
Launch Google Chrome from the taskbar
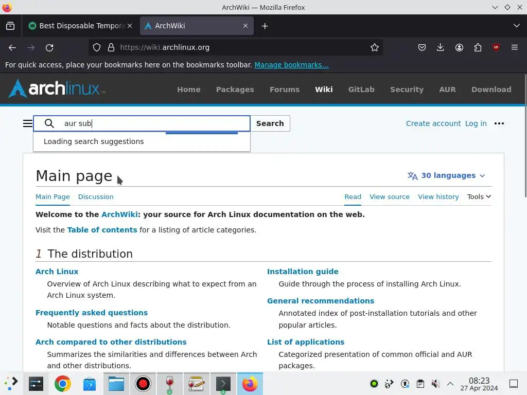click(x=62, y=384)
